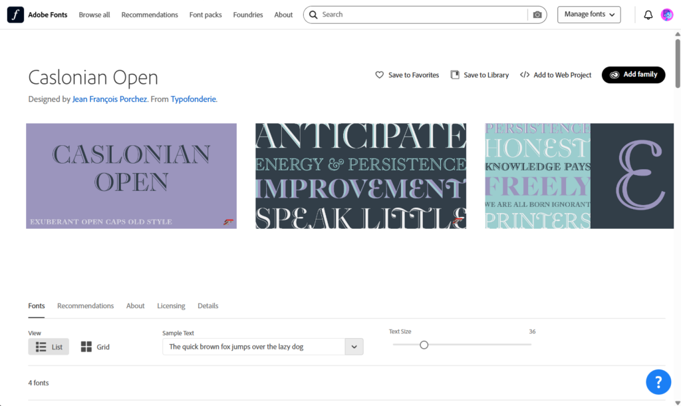
Task: Open the notifications bell
Action: (x=648, y=15)
